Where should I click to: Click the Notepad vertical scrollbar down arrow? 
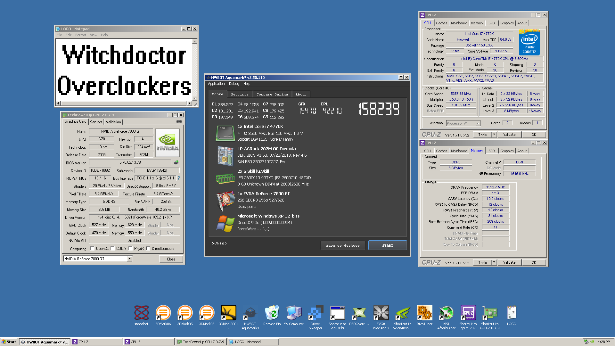tap(194, 98)
